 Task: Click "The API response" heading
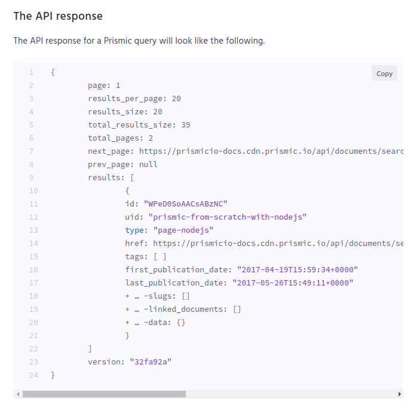pyautogui.click(x=58, y=16)
